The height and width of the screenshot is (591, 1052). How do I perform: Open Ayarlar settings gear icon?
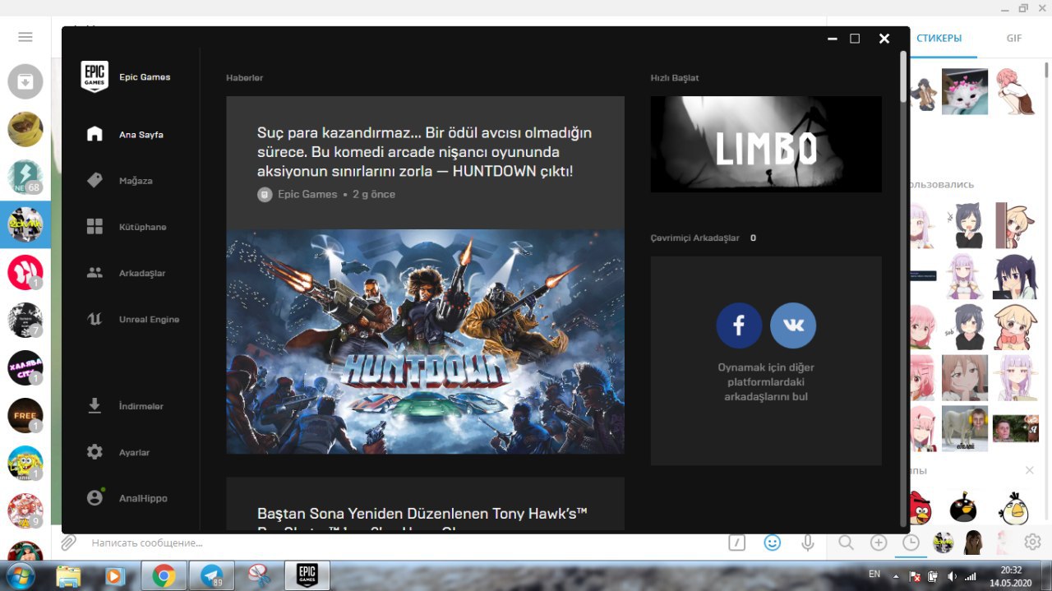pos(95,452)
